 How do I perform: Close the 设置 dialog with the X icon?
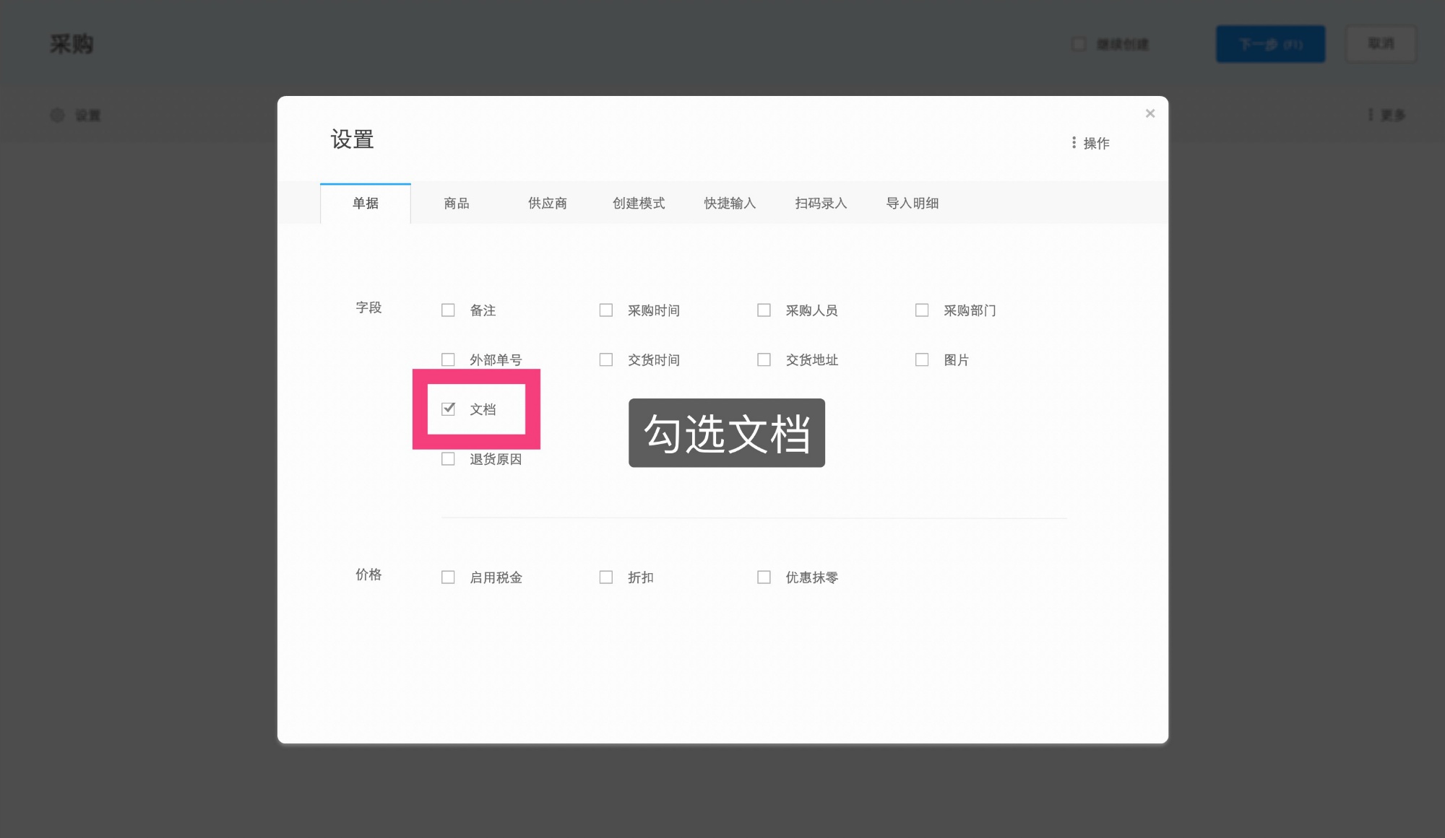point(1149,113)
